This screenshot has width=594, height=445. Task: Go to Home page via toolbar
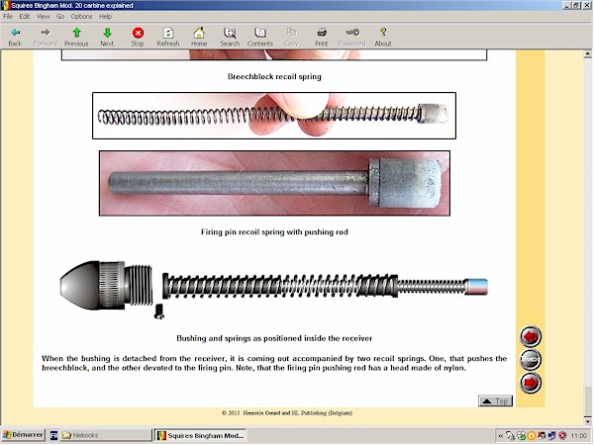pyautogui.click(x=199, y=37)
